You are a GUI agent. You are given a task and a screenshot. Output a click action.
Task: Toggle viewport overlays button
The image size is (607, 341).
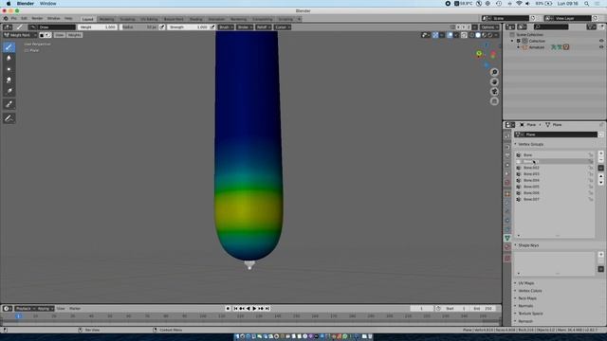click(450, 35)
